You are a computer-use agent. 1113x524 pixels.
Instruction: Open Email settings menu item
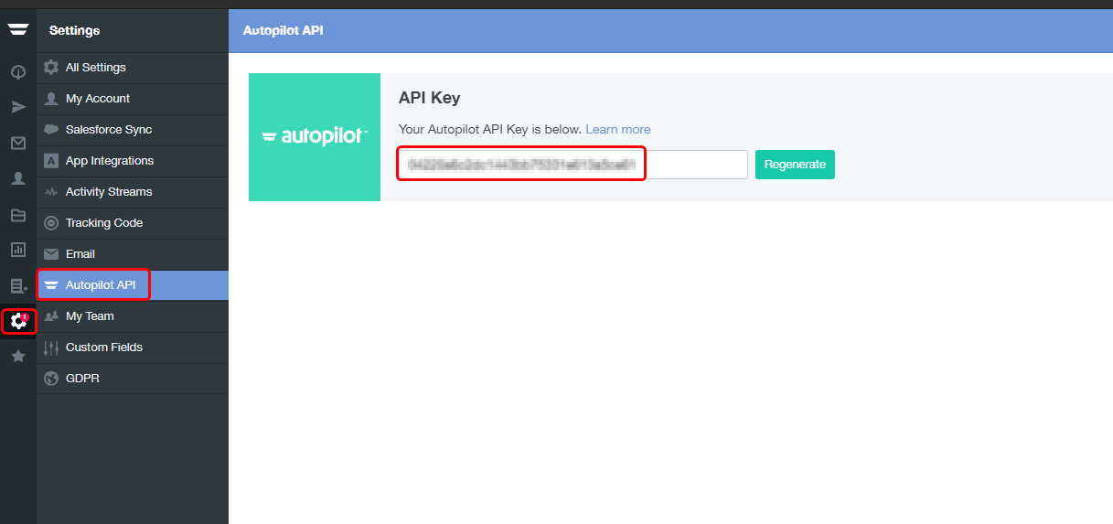[133, 254]
